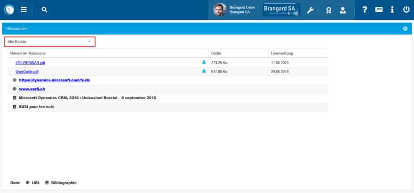
Task: Visit the dynamics.microsoft.com link
Action: pos(55,80)
